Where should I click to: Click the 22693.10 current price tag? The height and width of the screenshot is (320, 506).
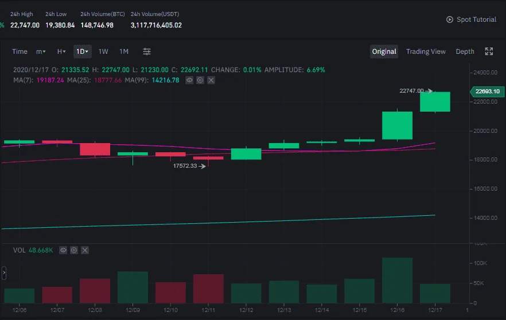pyautogui.click(x=487, y=92)
